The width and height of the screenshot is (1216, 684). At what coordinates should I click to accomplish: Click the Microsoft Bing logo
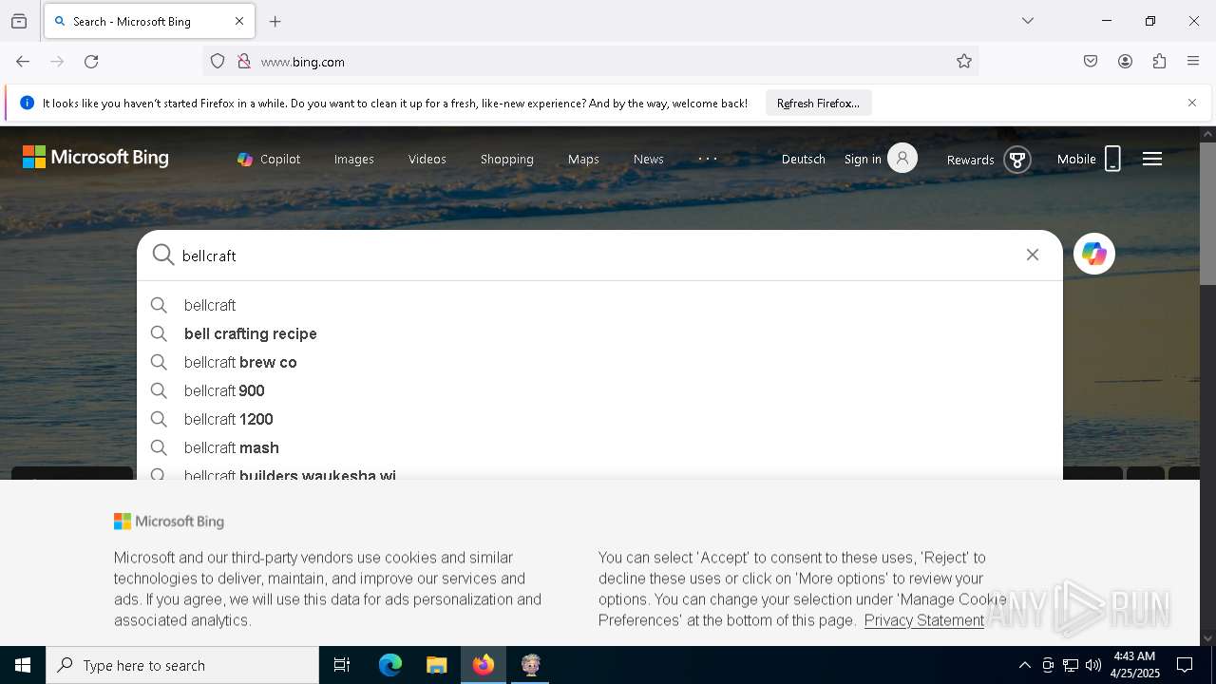96,158
